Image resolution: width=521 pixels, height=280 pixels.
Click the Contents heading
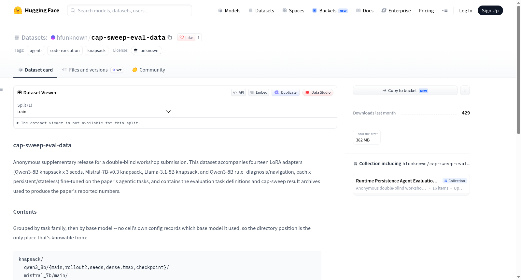[25, 212]
